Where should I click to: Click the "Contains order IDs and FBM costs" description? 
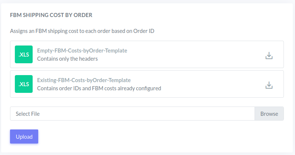(x=99, y=88)
